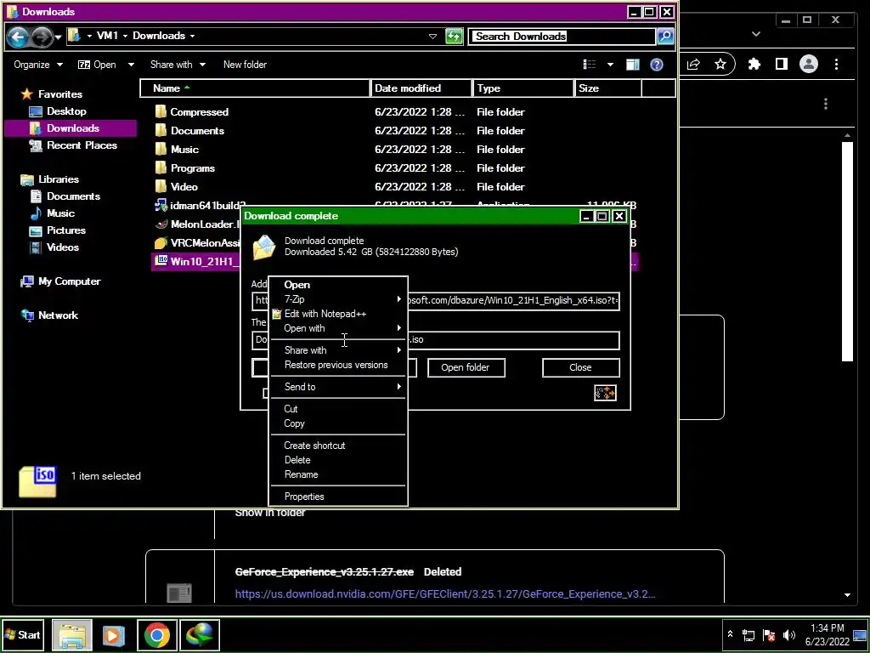The image size is (870, 653).
Task: Click Chrome's side panel icon
Action: tap(782, 65)
